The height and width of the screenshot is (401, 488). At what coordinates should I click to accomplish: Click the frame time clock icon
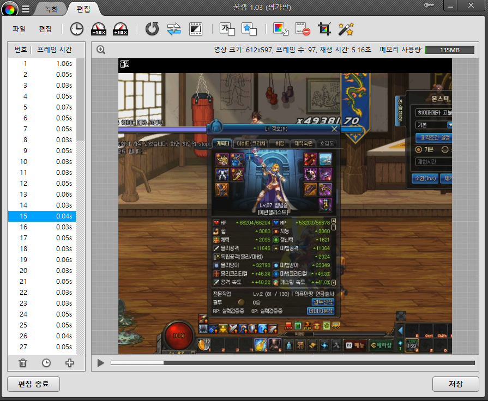coord(76,29)
